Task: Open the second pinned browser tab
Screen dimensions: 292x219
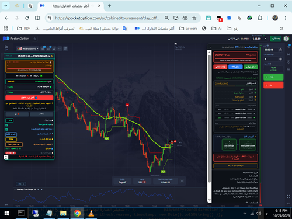Action: point(30,6)
